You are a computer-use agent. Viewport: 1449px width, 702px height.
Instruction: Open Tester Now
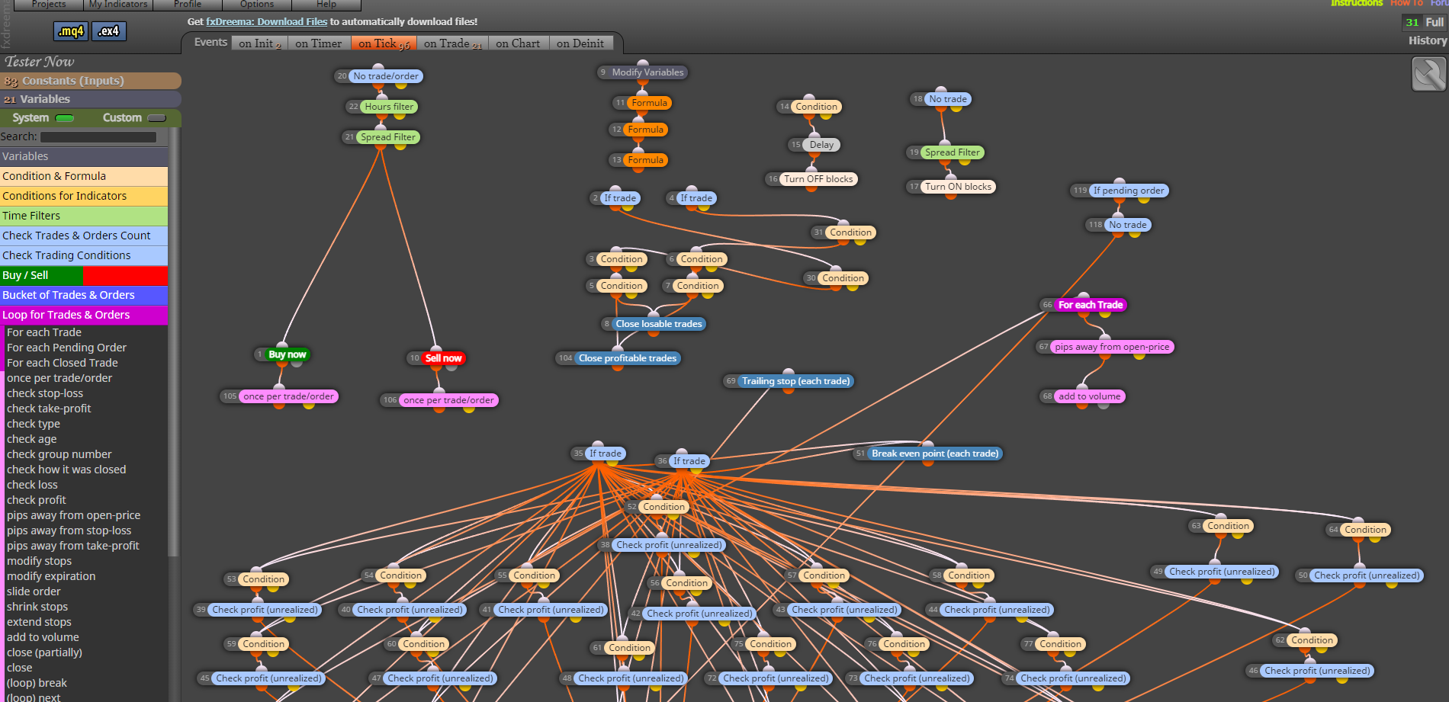40,62
